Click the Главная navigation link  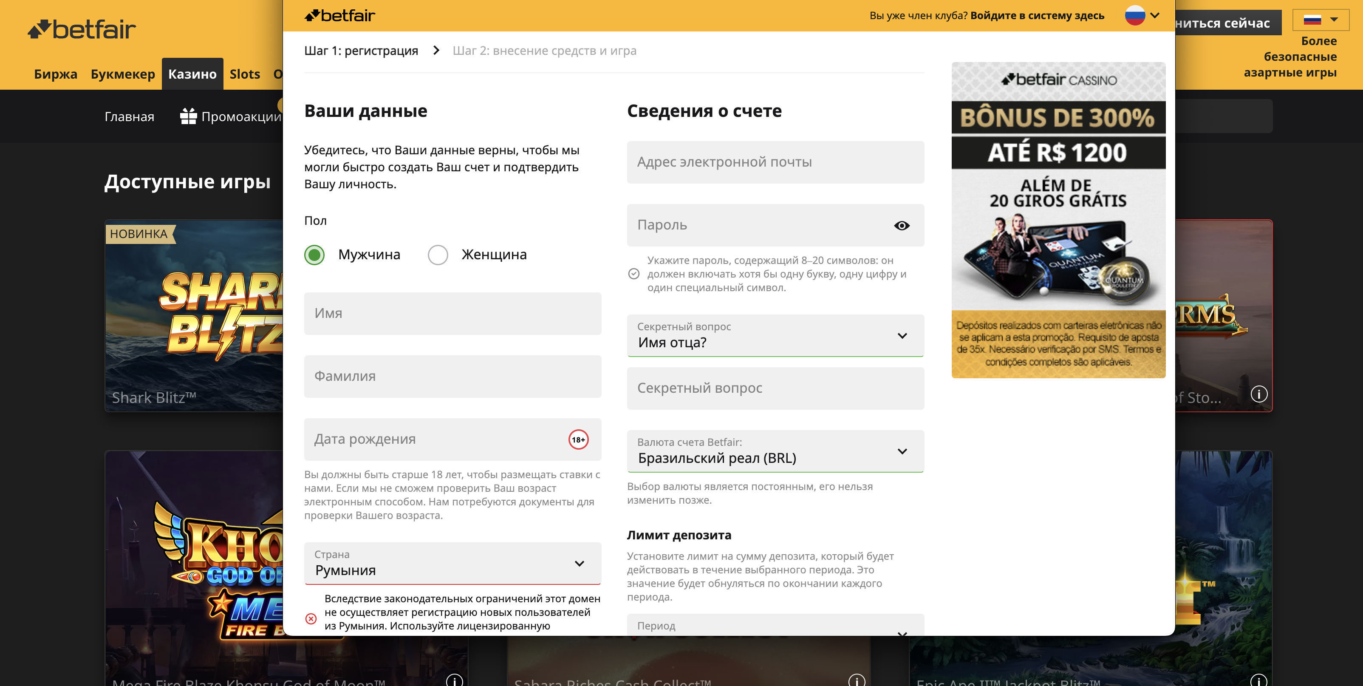pyautogui.click(x=129, y=116)
